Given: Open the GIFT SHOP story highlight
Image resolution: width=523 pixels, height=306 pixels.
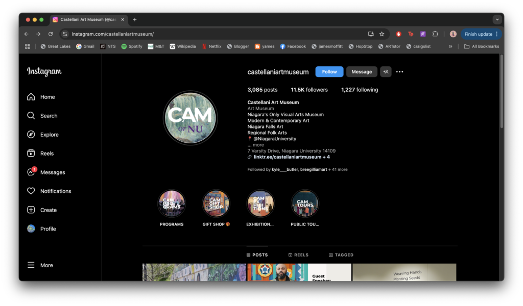Looking at the screenshot, I should click(216, 203).
